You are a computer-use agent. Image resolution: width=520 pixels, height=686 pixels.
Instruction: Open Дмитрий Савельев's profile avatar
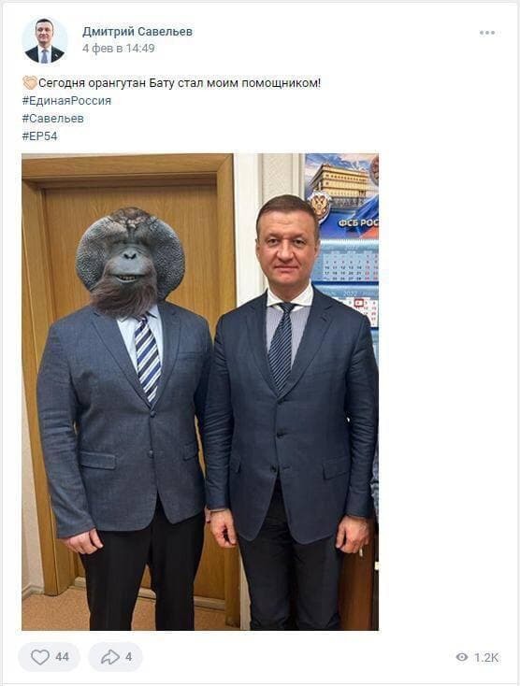point(44,40)
